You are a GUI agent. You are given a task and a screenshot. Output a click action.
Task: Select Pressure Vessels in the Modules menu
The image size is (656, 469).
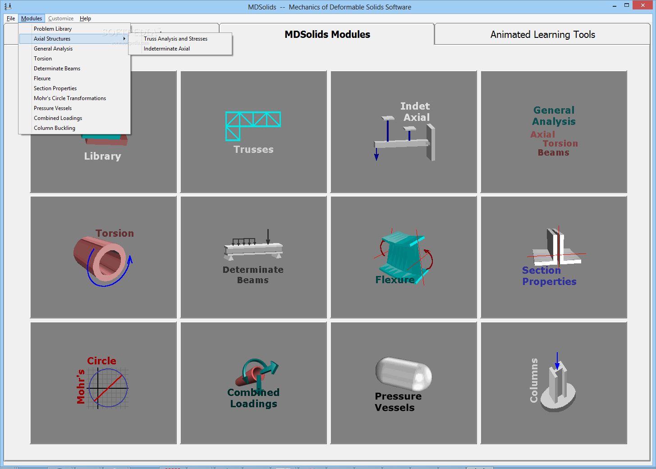tap(74, 108)
